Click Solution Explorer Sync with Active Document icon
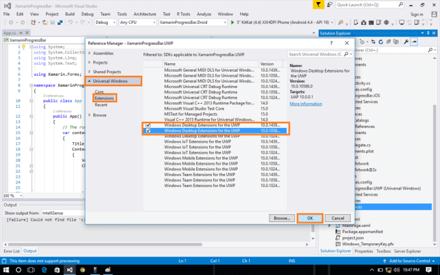 [373, 42]
